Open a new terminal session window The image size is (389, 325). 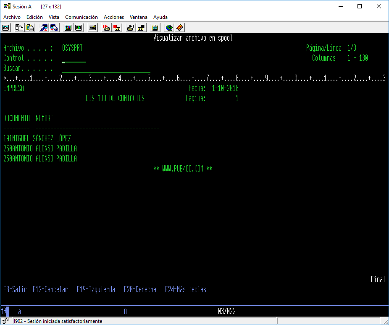tap(5, 28)
